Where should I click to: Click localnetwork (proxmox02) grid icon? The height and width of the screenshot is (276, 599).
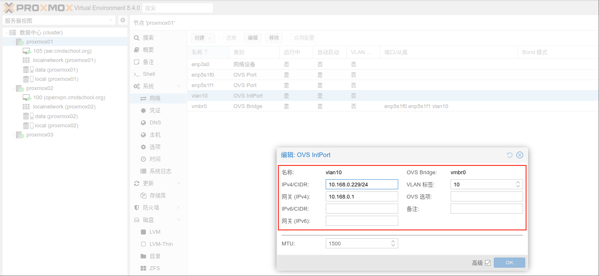click(26, 107)
